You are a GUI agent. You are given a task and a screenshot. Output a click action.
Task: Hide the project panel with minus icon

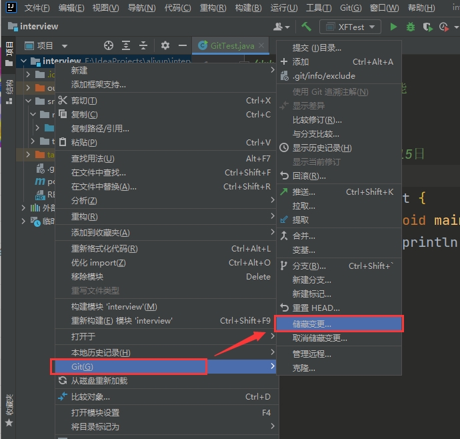coord(183,45)
